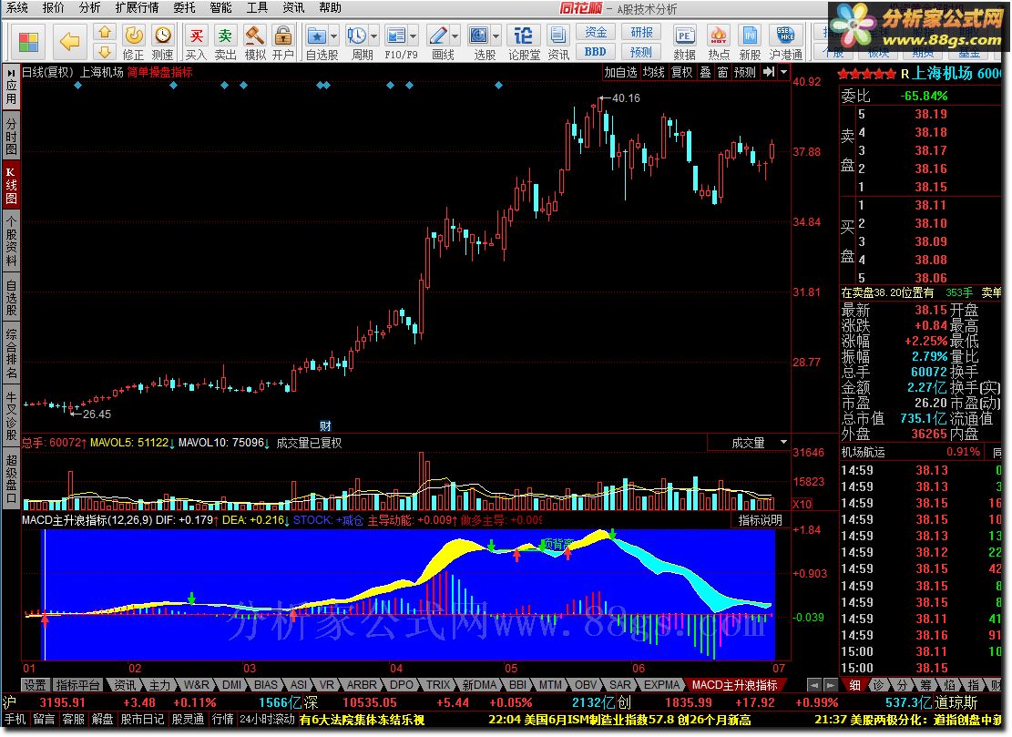
Task: Open the 测速 speed test clock
Action: coord(163,43)
